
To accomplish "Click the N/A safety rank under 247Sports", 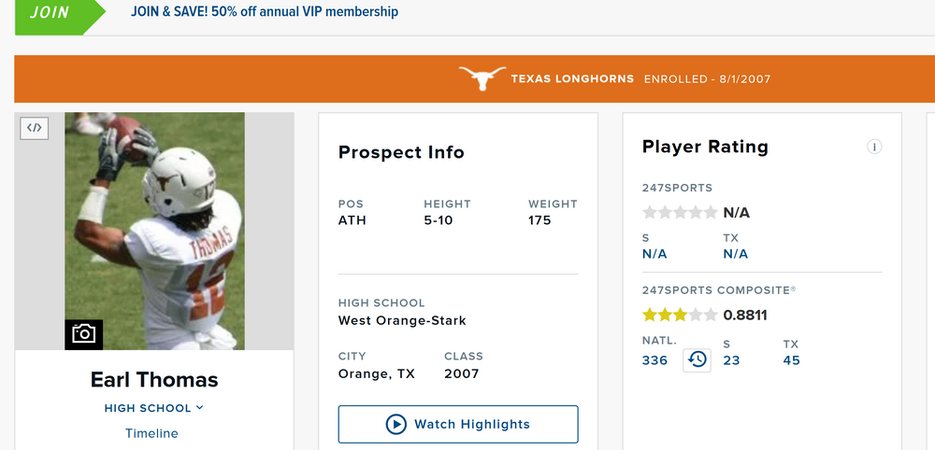I will [654, 254].
